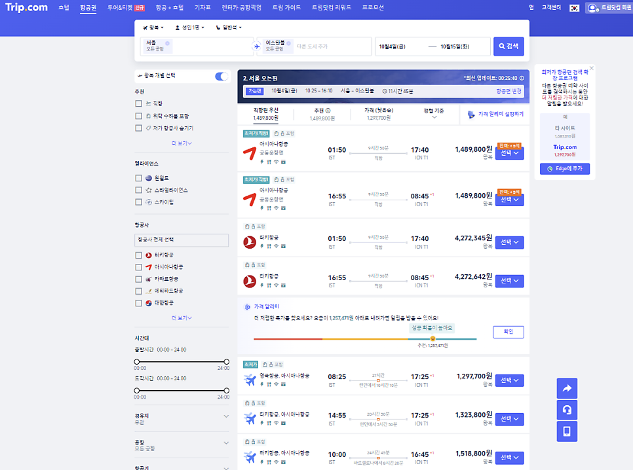This screenshot has height=470, width=633.
Task: Check the 에티하드항공 airline filter
Action: coord(138,291)
